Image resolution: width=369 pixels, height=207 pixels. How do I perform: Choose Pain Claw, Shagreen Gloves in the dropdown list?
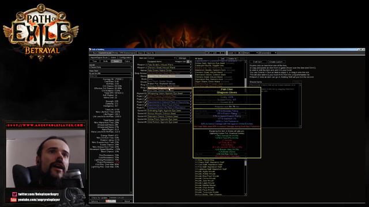[170, 88]
